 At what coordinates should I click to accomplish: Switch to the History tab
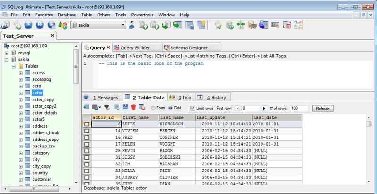[x=216, y=97]
